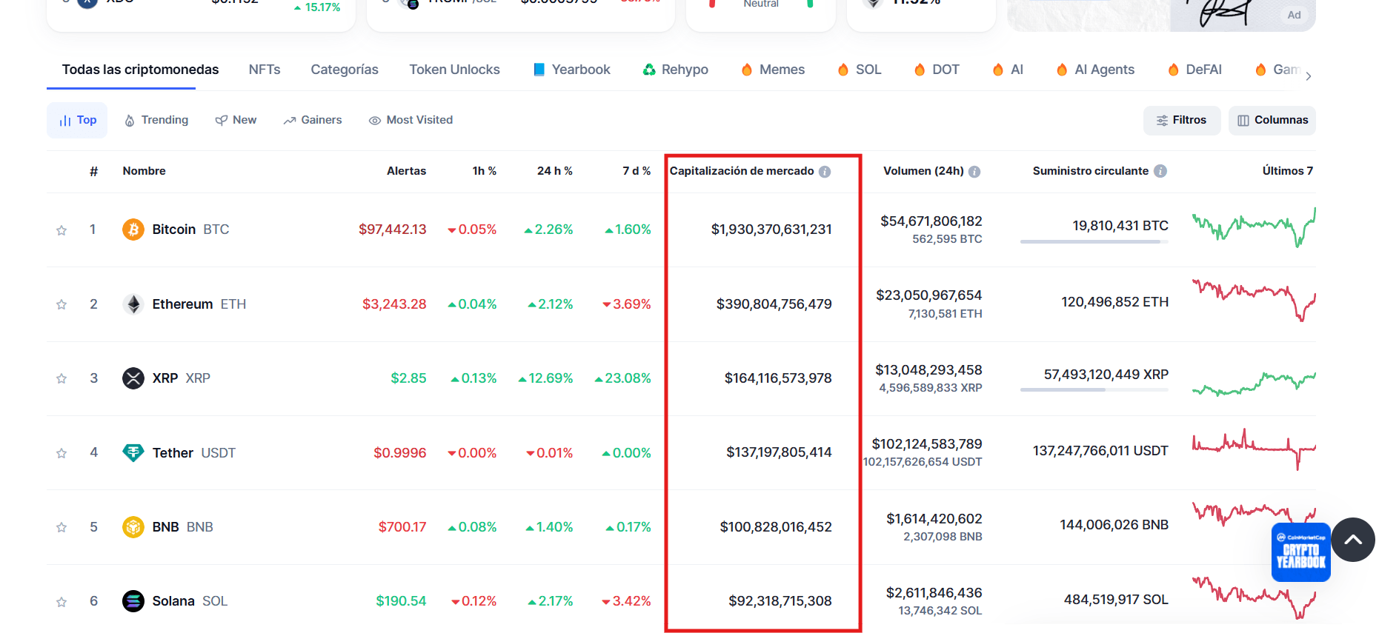Select the Top filter tab
Image resolution: width=1379 pixels, height=633 pixels.
click(77, 120)
